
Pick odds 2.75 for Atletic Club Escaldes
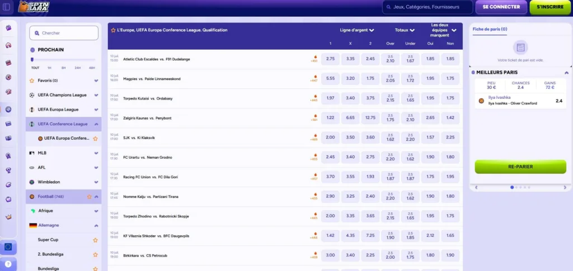[330, 59]
